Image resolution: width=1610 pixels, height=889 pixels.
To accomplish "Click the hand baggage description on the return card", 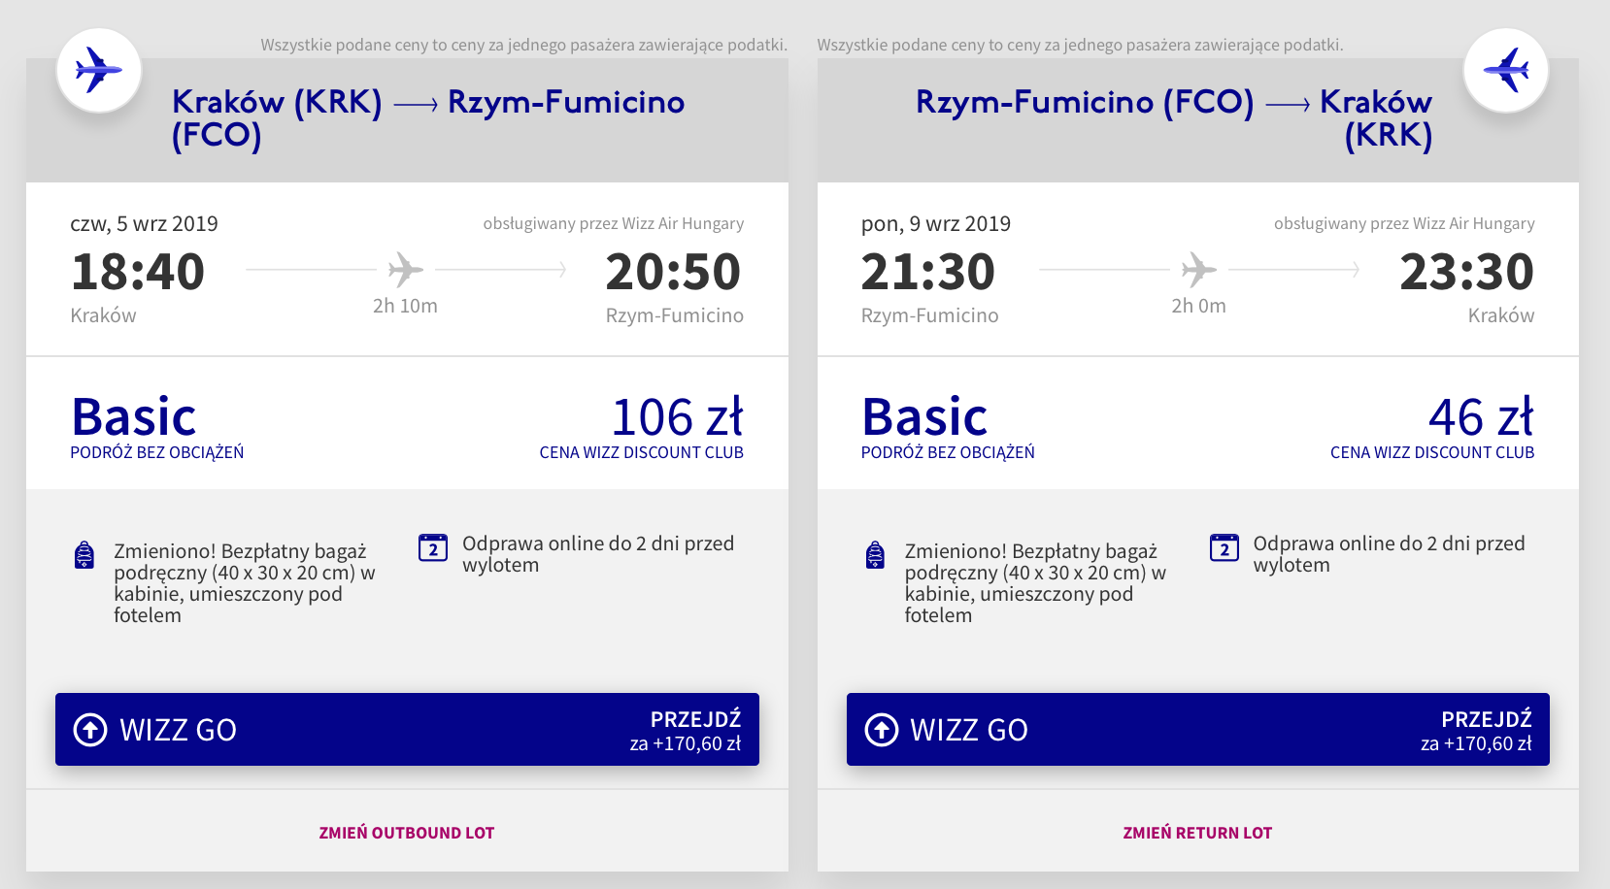I will [x=1035, y=583].
